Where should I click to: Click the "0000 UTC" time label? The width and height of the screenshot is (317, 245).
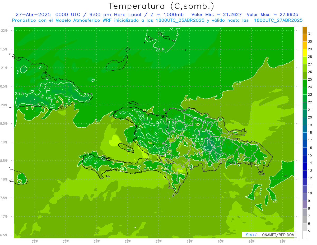coord(68,15)
